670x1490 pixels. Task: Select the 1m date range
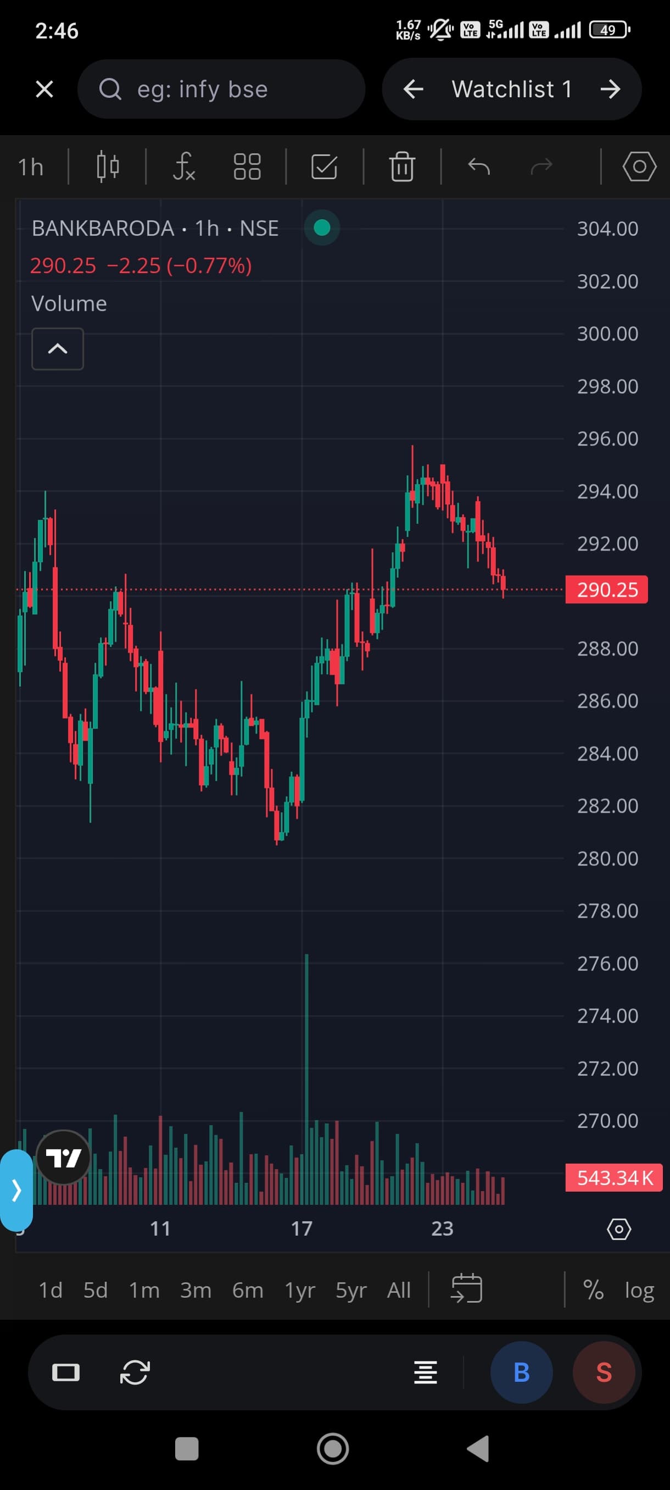pos(144,1290)
